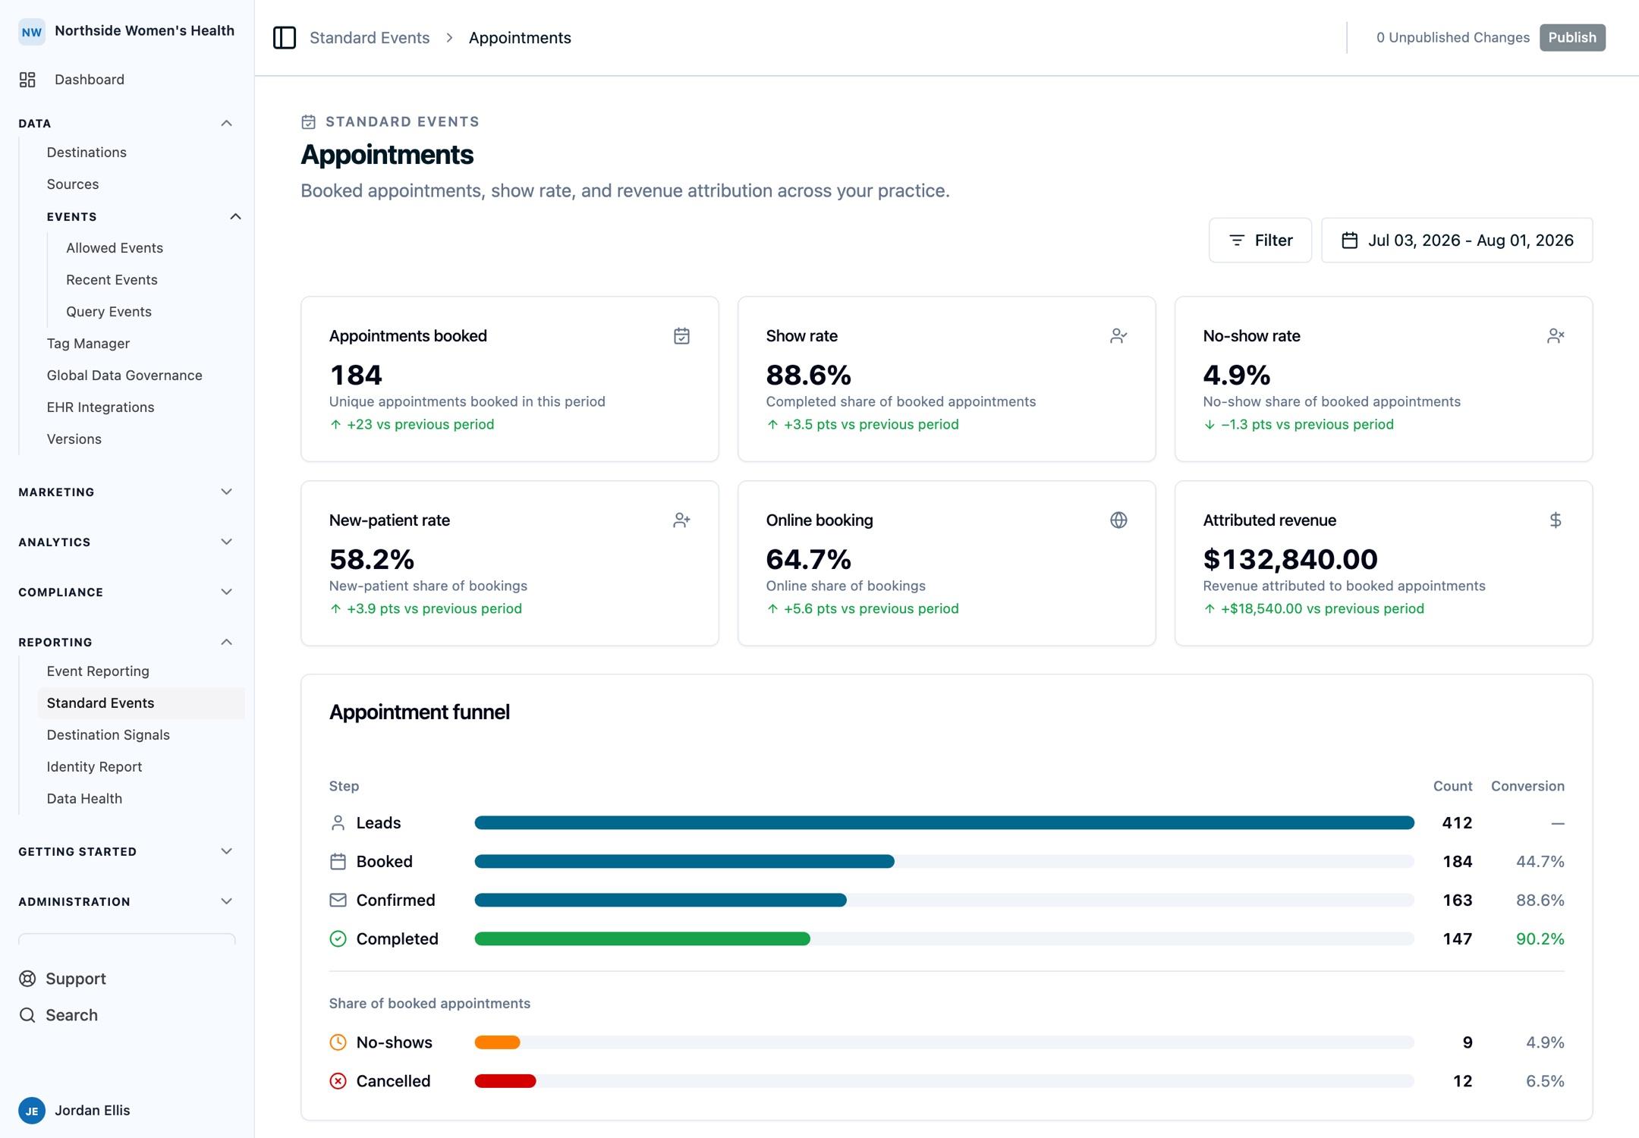This screenshot has height=1138, width=1639.
Task: Open Sources in the sidebar
Action: pyautogui.click(x=73, y=184)
